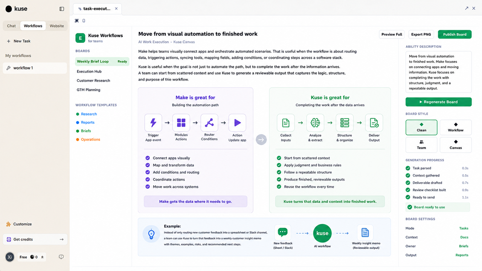Screen dimensions: 482x271
Task: Click the Customize puzzle icon
Action: pyautogui.click(x=8, y=224)
